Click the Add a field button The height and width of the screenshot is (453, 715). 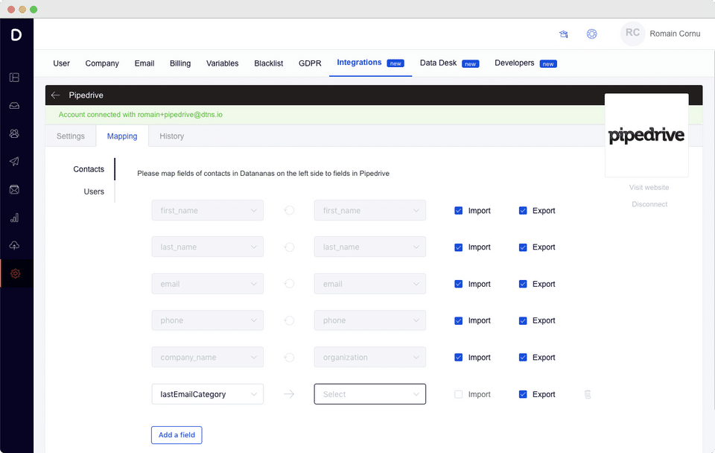pos(177,435)
